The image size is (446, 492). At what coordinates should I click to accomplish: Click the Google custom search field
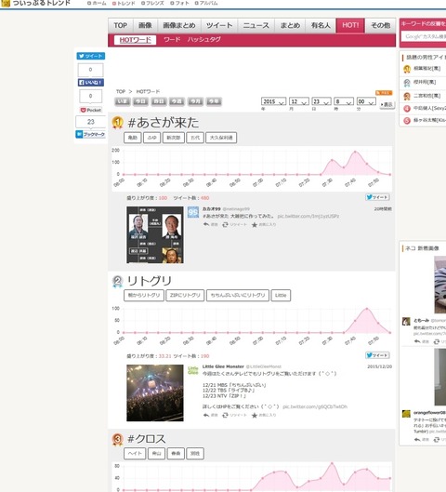coord(424,36)
